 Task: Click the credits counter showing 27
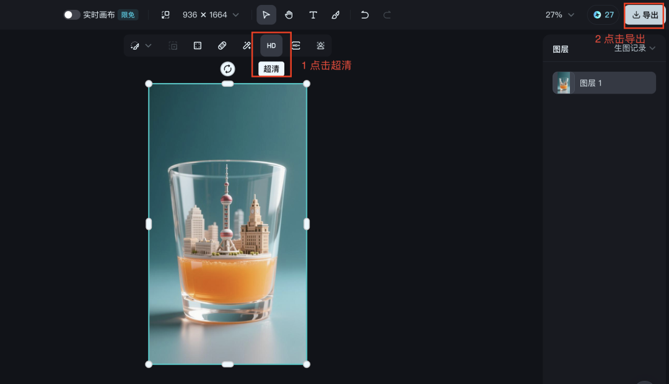(x=603, y=15)
